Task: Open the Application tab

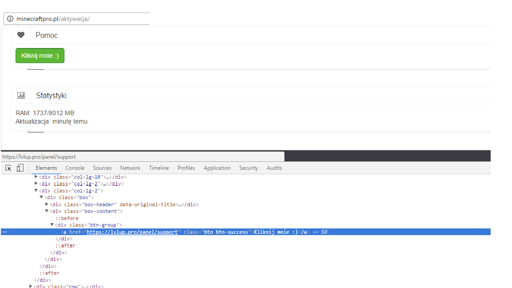Action: (217, 168)
